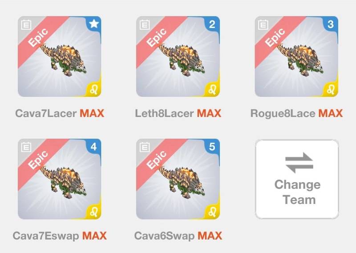Click slot number 2 badge

coord(212,24)
